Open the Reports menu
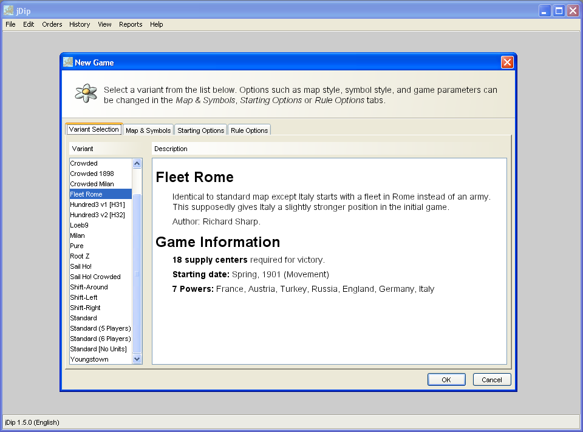Viewport: 583px width, 432px height. coord(131,24)
